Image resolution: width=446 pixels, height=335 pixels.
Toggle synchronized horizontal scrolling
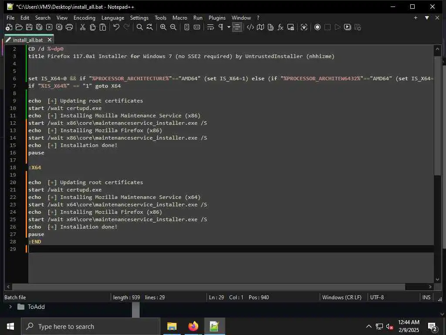197,27
